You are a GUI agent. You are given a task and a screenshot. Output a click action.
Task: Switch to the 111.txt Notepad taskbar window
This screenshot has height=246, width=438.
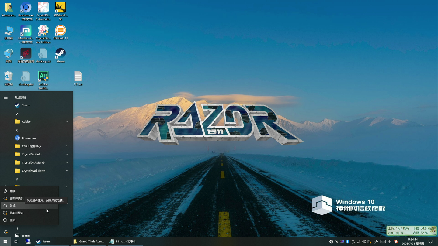click(126, 241)
